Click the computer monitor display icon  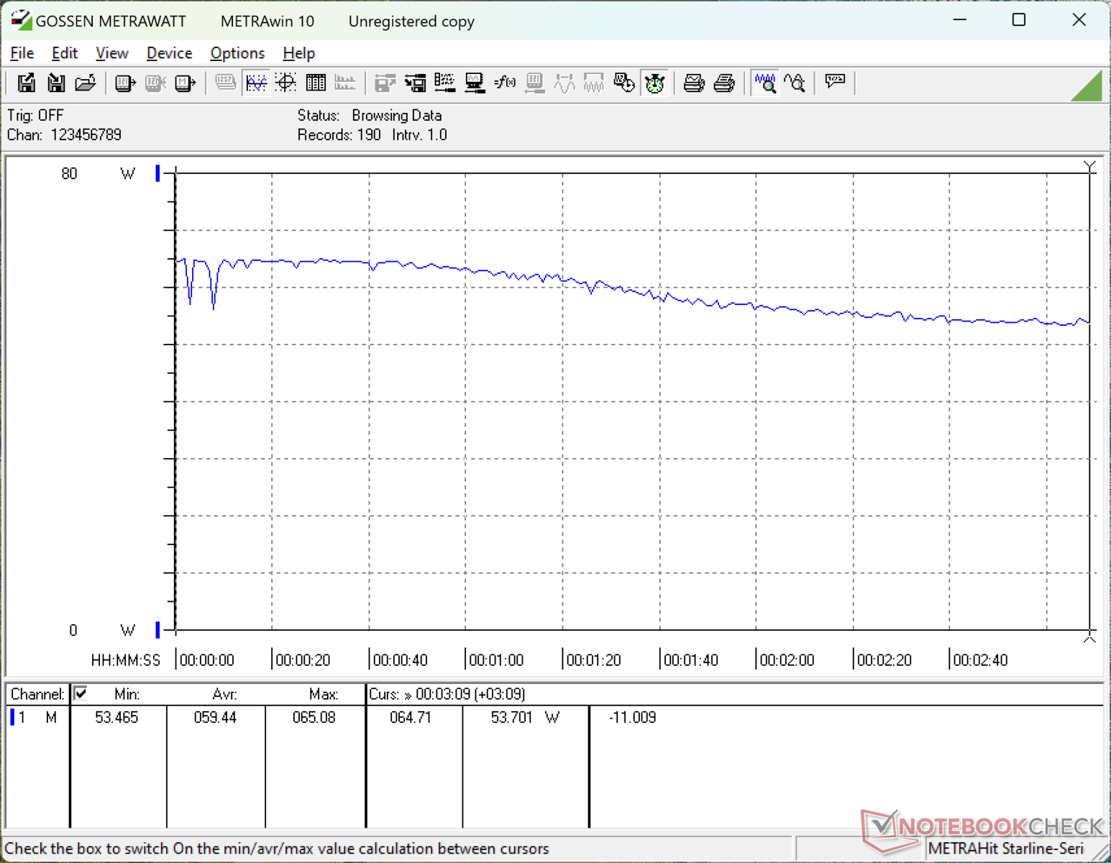pos(475,83)
